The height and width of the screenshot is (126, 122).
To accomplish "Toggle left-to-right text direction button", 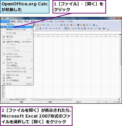I will pos(66,29).
